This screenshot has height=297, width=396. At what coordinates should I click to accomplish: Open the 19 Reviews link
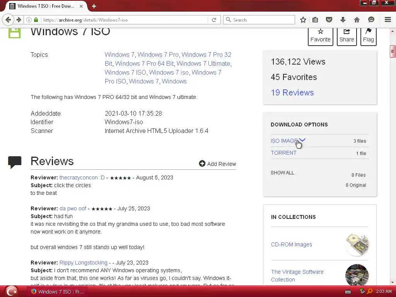292,92
